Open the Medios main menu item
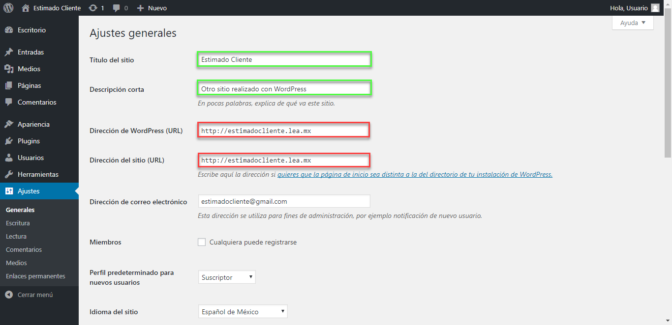Image resolution: width=672 pixels, height=325 pixels. click(x=39, y=69)
